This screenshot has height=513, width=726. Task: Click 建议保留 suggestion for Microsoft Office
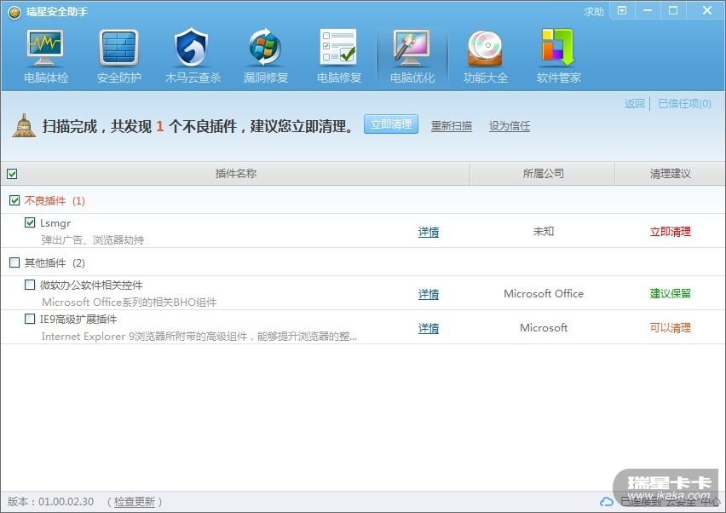[x=670, y=293]
